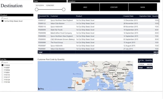The width and height of the screenshot is (163, 99).
Task: Click the table's horizontal scrollbar
Action: (x=97, y=54)
